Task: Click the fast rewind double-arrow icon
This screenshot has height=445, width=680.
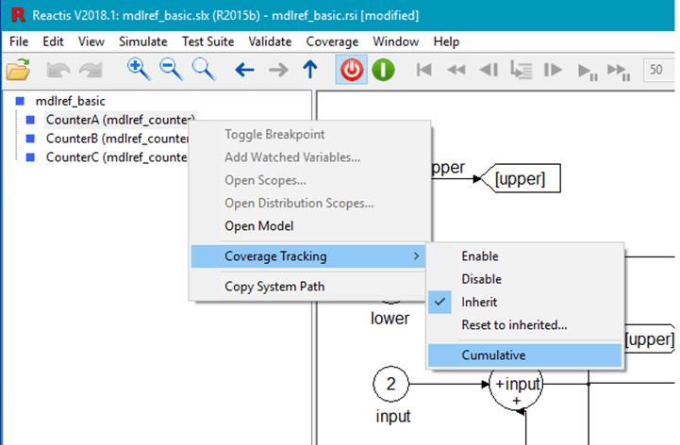Action: [x=456, y=70]
